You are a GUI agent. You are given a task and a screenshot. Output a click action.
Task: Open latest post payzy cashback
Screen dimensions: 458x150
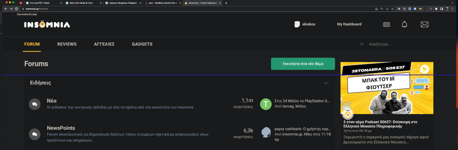tap(303, 129)
